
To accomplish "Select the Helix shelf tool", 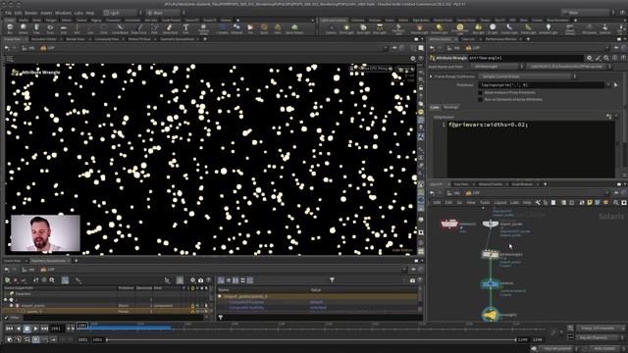I will tap(278, 28).
